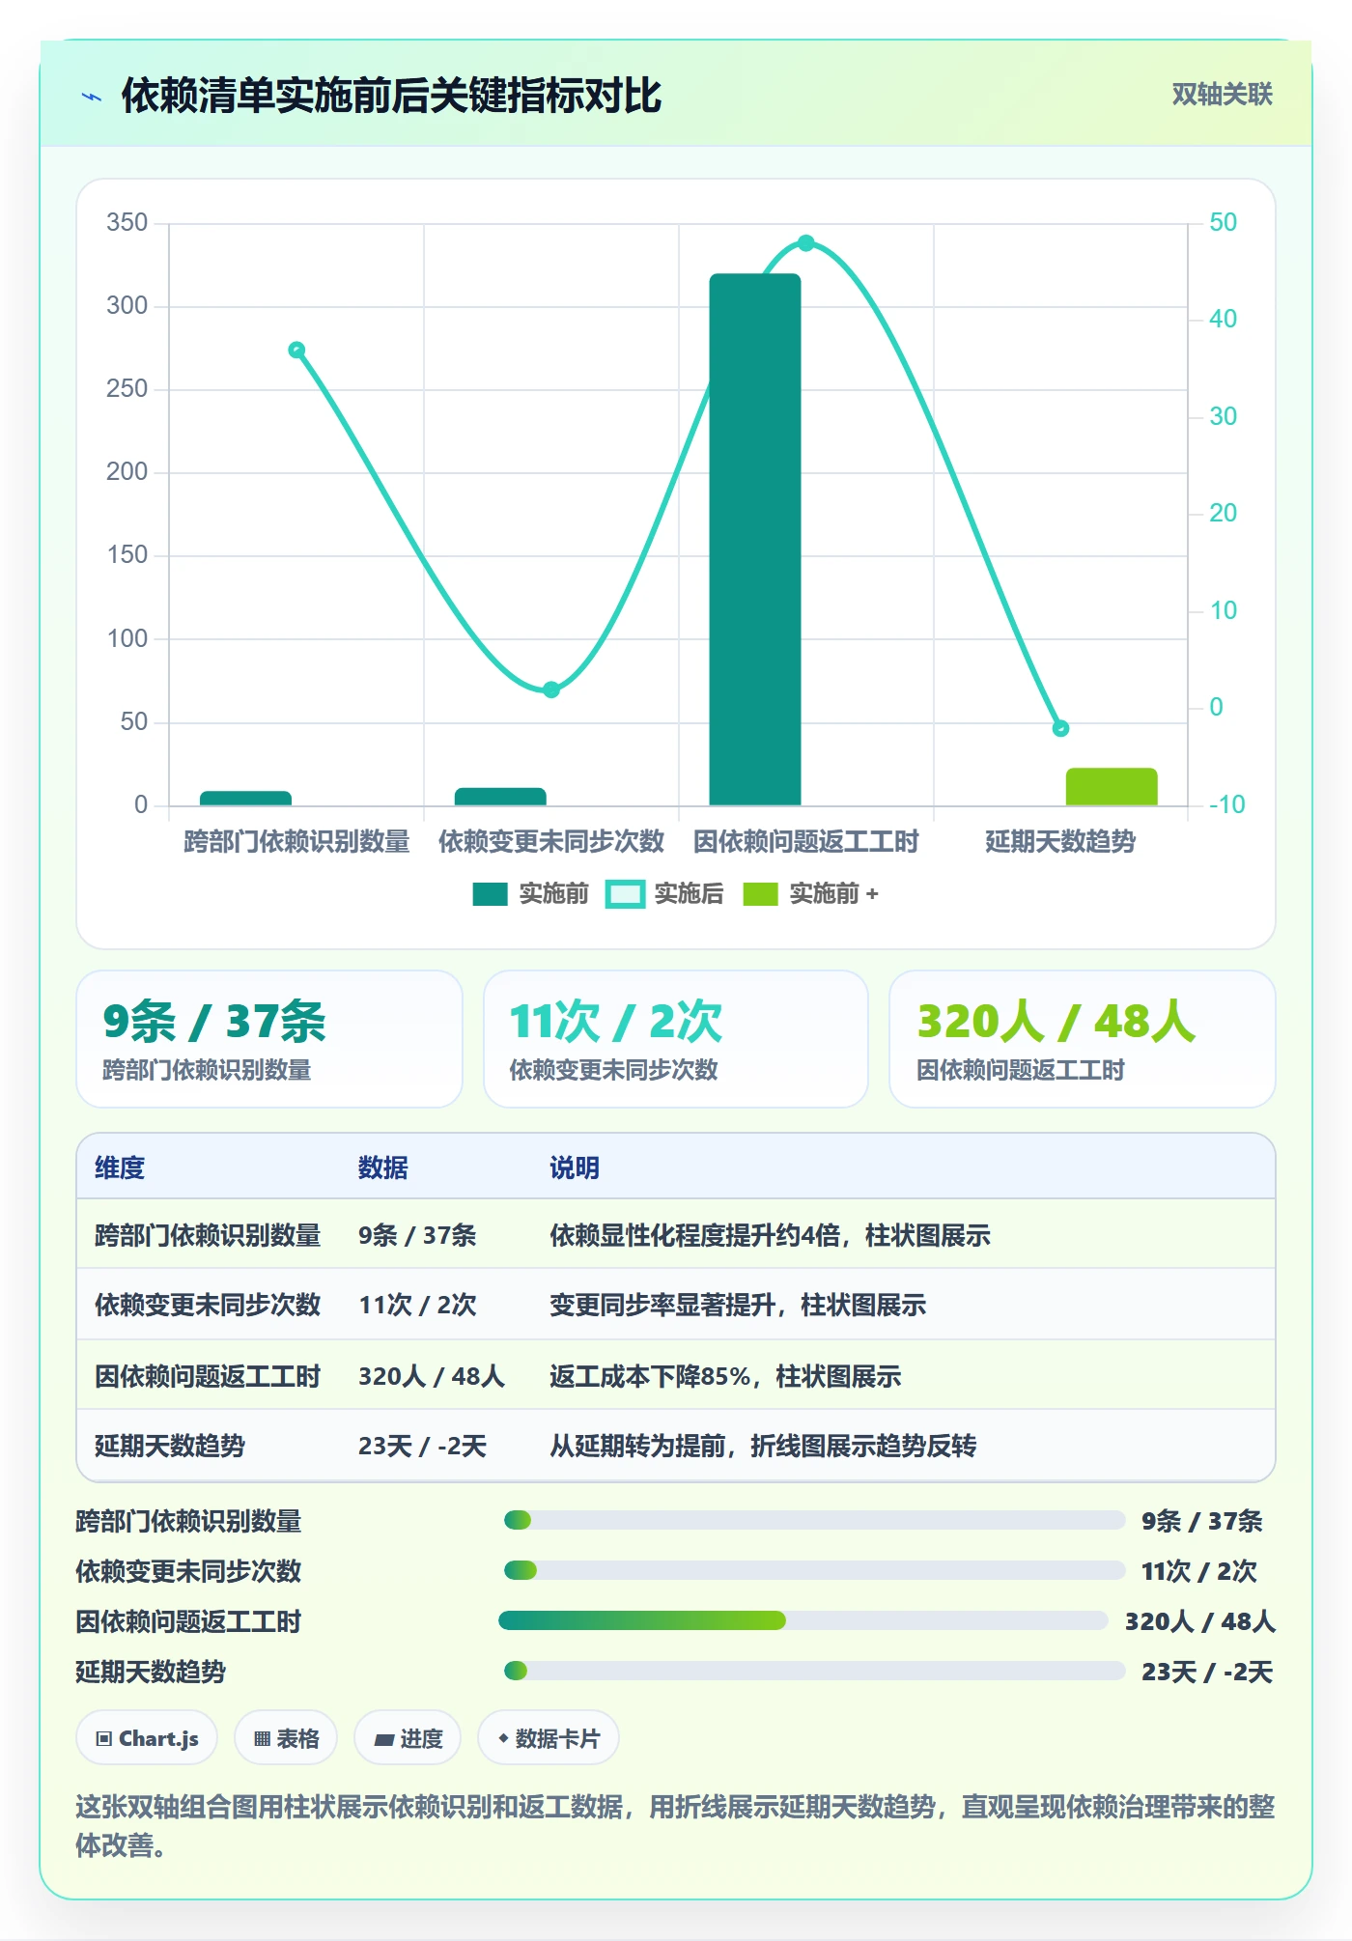The height and width of the screenshot is (1941, 1352).
Task: Open the 9条 / 37条 data card
Action: pos(269,1039)
